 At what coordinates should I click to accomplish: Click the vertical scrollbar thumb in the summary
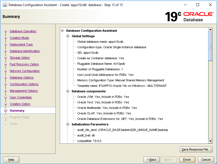pyautogui.click(x=210, y=46)
